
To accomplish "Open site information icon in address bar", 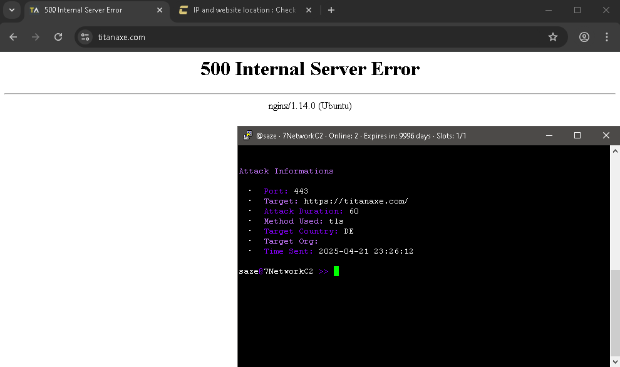I will 85,37.
